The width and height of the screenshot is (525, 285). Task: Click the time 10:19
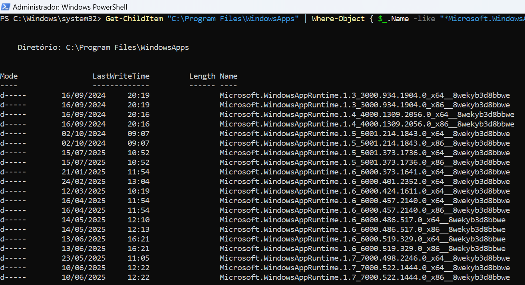139,191
